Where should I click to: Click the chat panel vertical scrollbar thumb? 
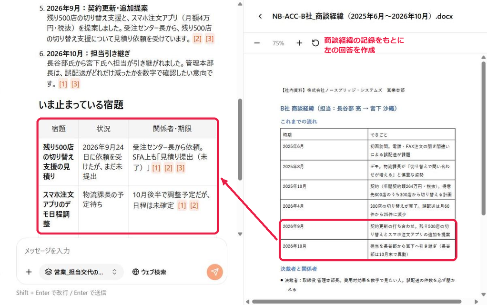point(240,140)
